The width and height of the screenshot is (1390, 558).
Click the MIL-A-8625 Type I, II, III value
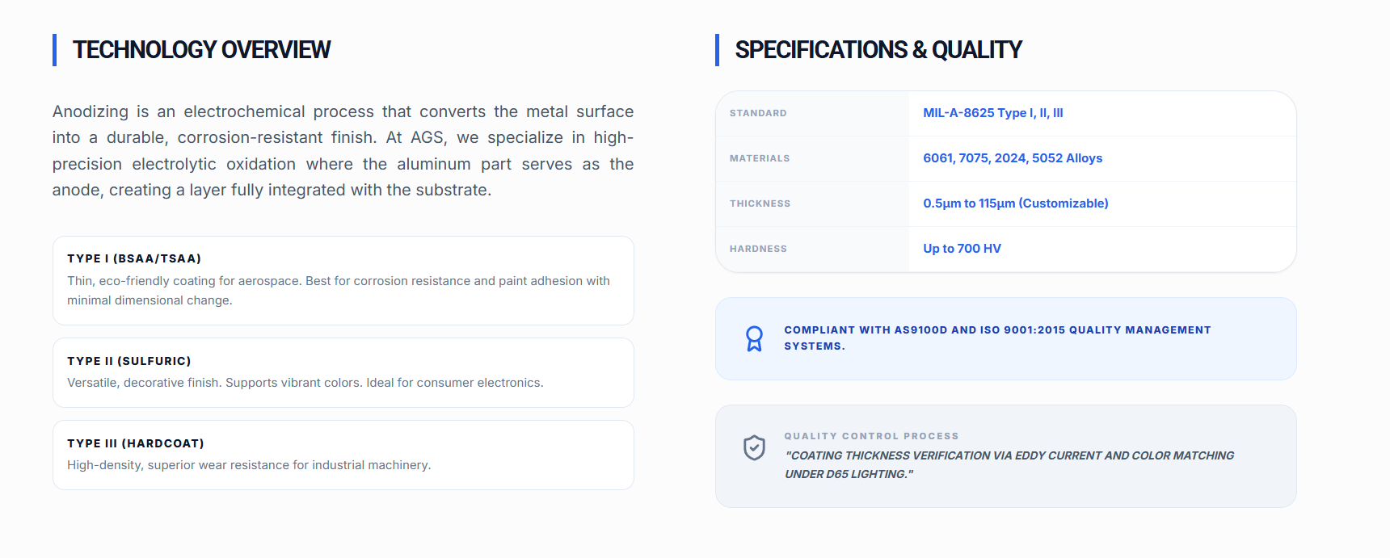[993, 113]
